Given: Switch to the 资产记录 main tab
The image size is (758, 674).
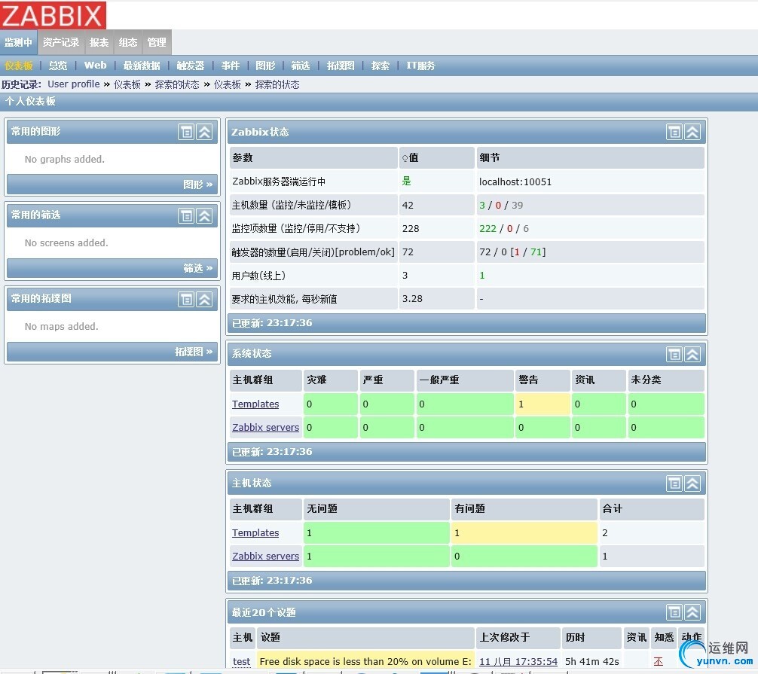Looking at the screenshot, I should [x=61, y=42].
